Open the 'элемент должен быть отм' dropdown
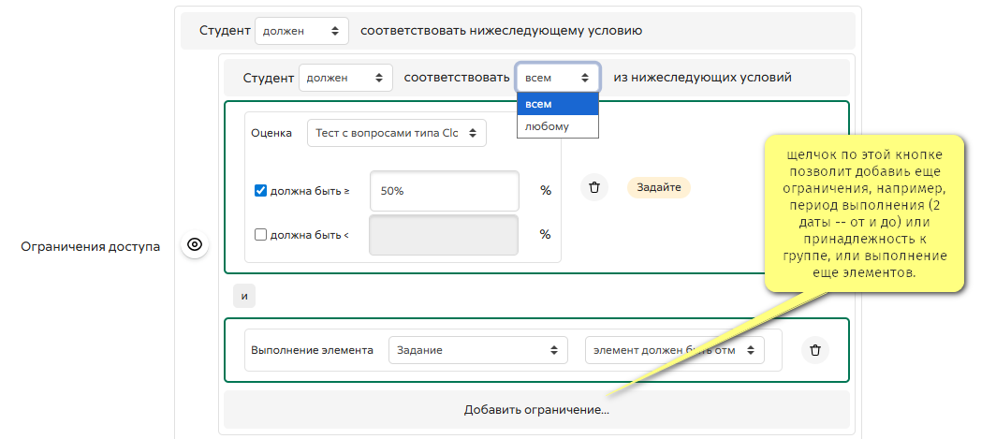Image resolution: width=996 pixels, height=439 pixels. tap(674, 350)
